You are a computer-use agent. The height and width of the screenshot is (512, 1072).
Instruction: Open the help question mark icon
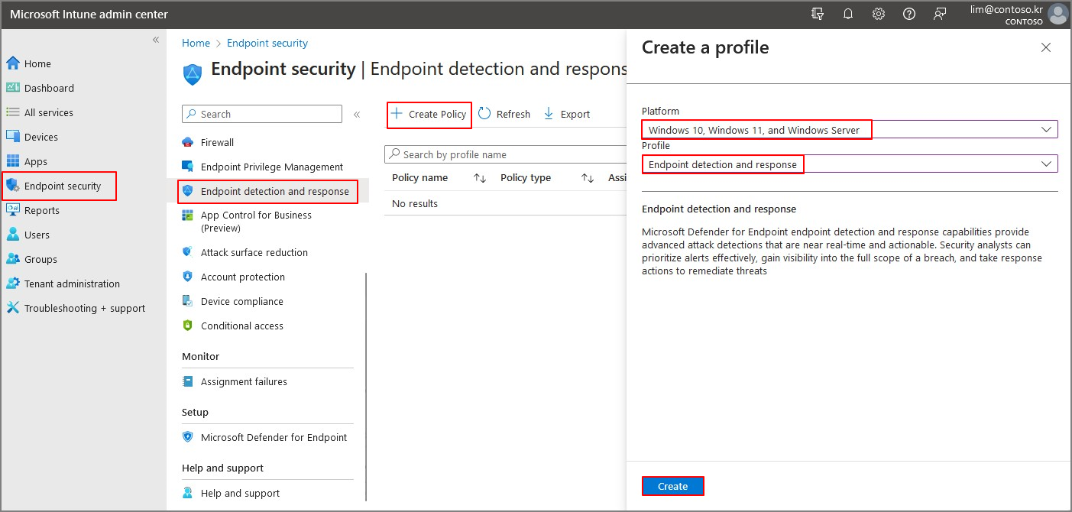pos(909,14)
